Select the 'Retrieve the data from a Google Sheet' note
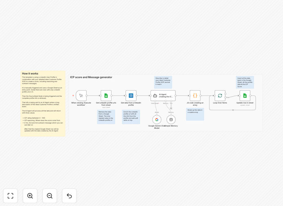283x206 pixels. (x=106, y=117)
